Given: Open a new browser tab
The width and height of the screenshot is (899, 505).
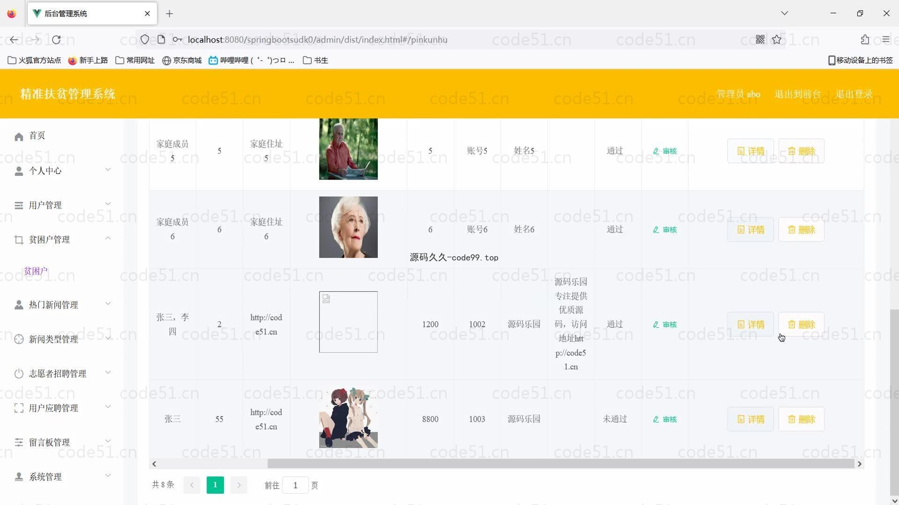Looking at the screenshot, I should (169, 14).
